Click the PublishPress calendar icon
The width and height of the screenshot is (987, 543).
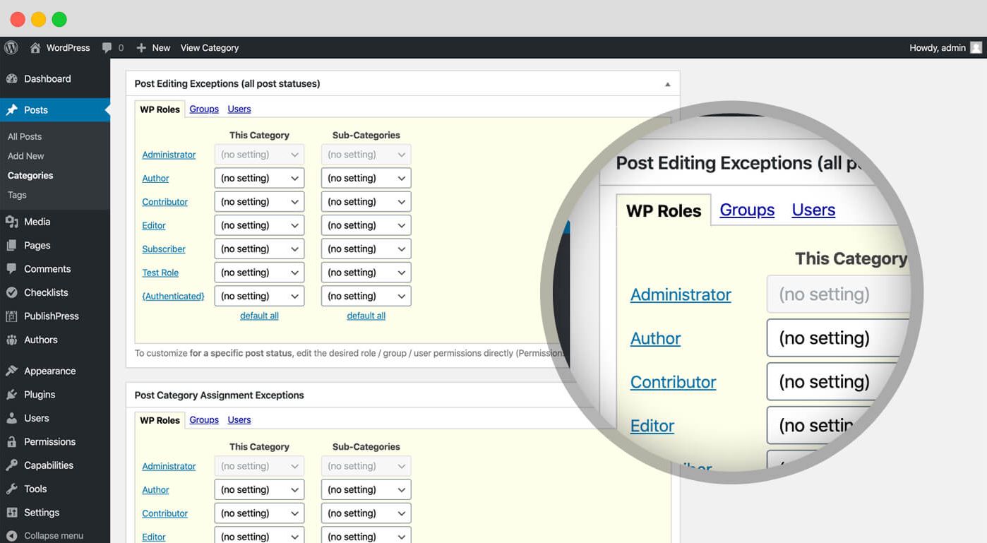point(12,316)
